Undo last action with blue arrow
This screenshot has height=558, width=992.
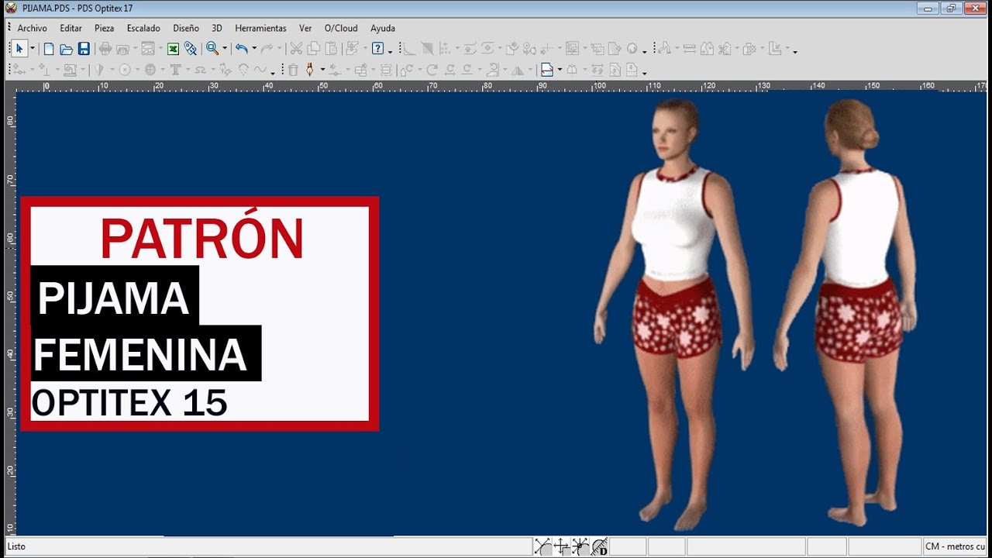(x=242, y=49)
